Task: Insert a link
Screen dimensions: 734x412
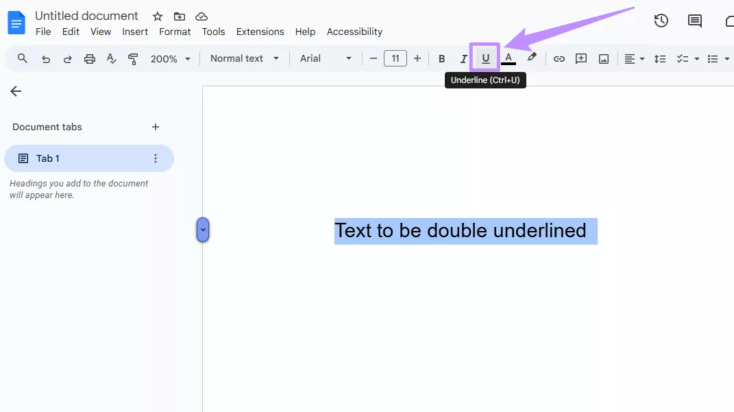Action: click(x=559, y=58)
